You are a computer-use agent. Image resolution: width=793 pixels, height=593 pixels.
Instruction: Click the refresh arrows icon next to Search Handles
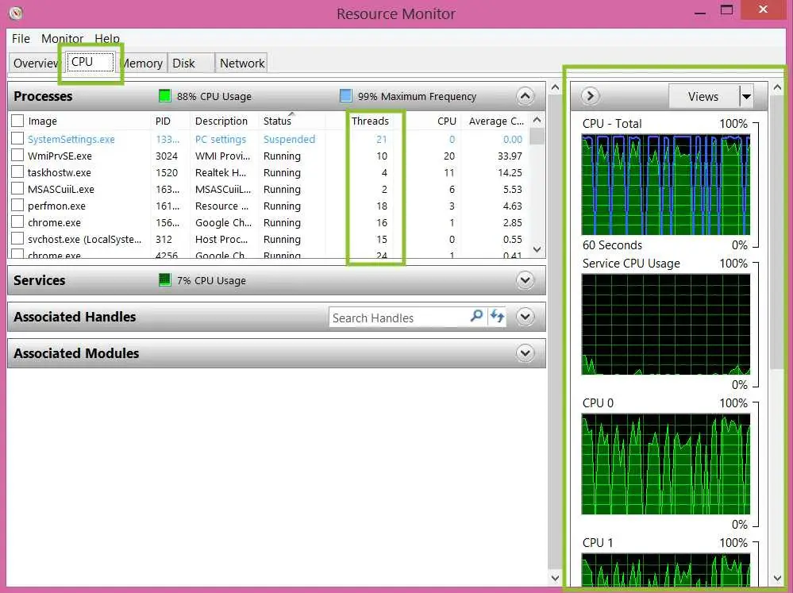[497, 316]
